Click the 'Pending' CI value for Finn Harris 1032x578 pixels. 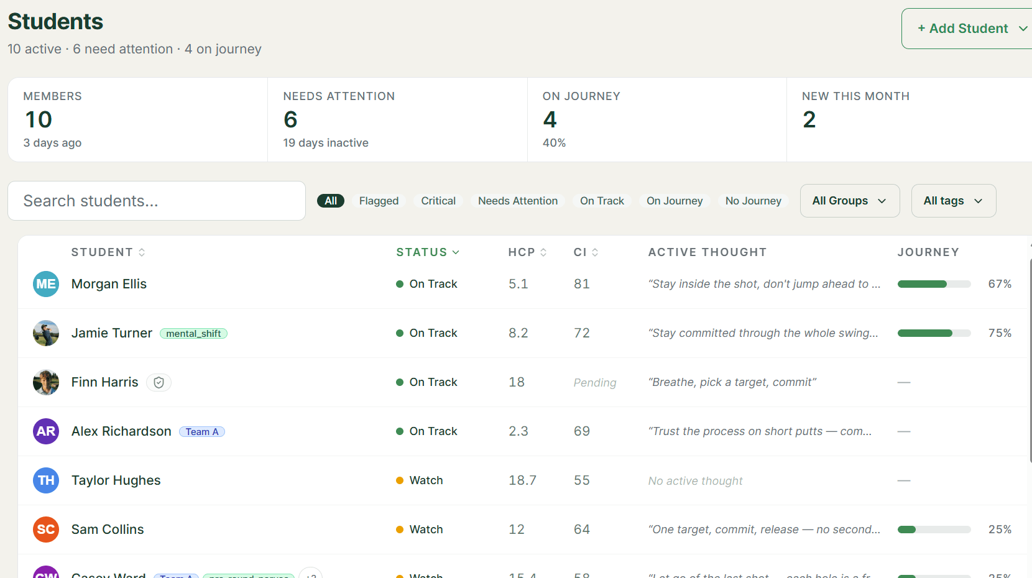click(595, 383)
